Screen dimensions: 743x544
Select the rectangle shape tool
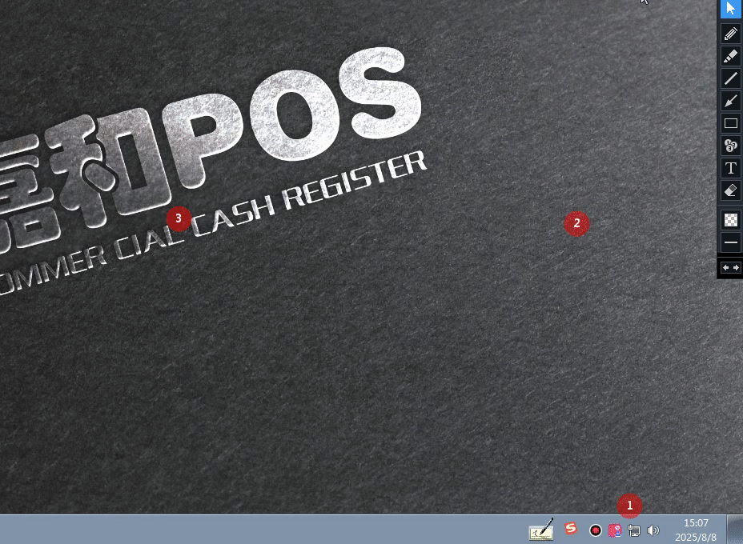tap(730, 123)
